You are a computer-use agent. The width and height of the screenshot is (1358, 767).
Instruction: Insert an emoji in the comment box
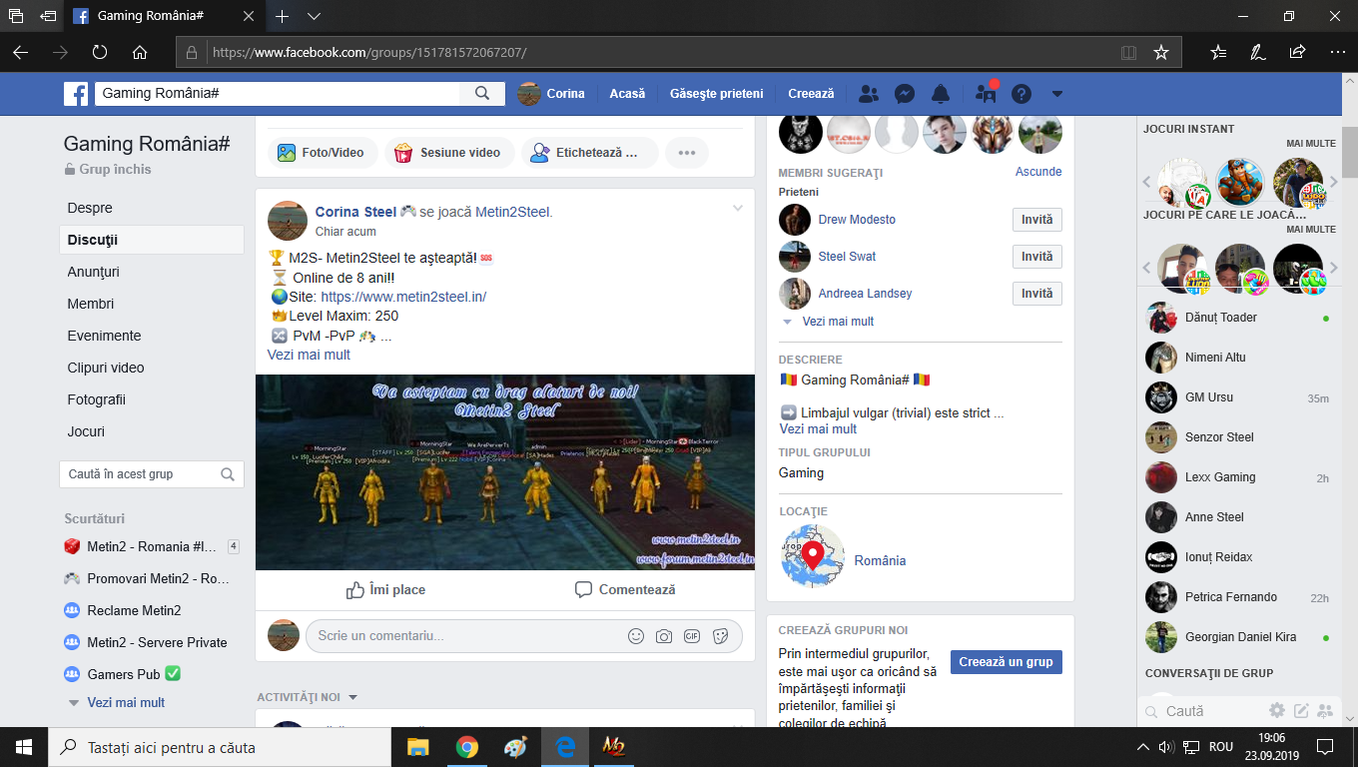[636, 636]
